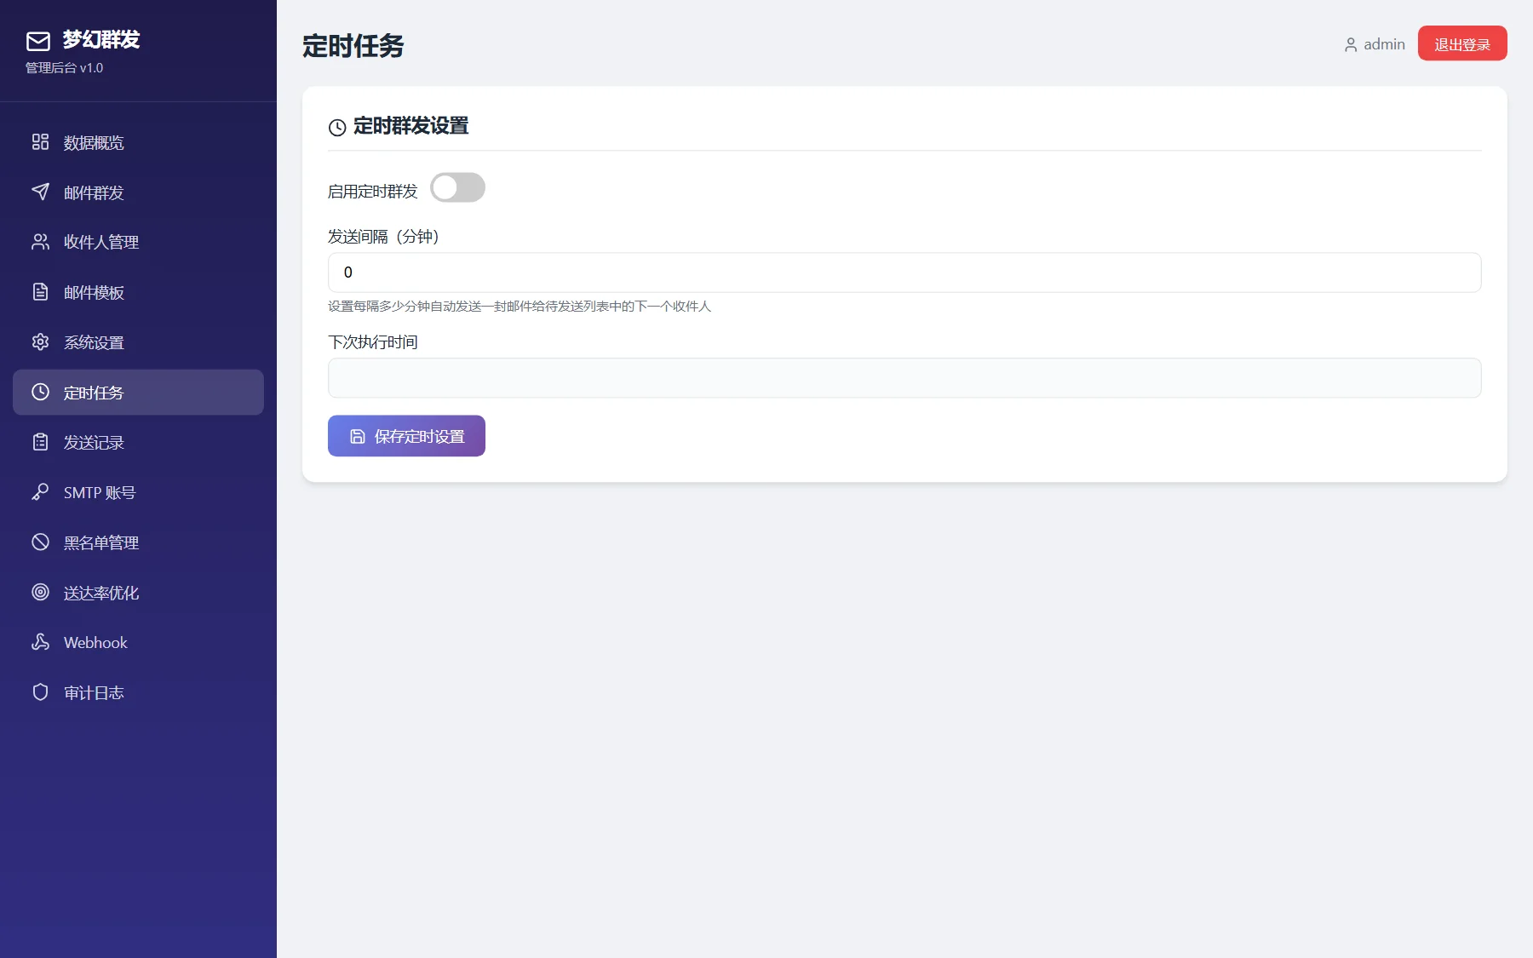
Task: Click 保存定时设置 button text
Action: pyautogui.click(x=419, y=437)
